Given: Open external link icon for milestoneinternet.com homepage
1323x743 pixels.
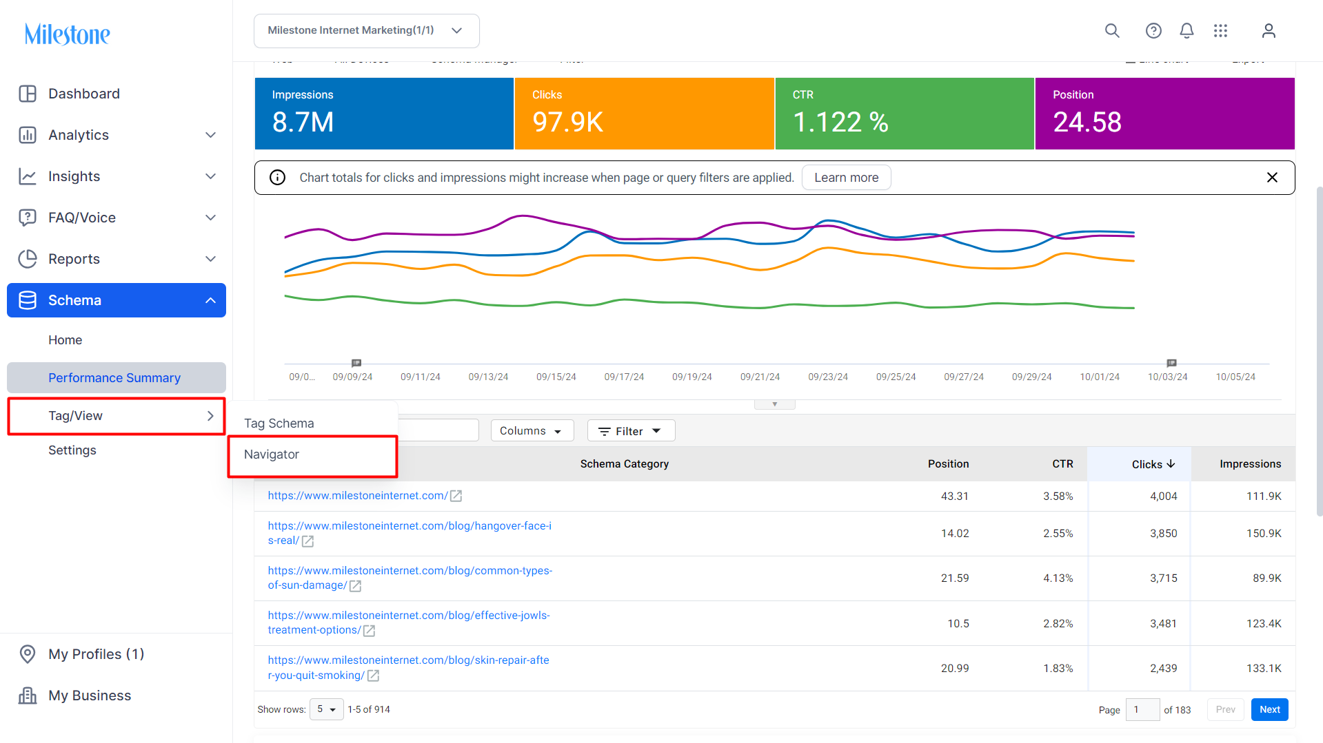Looking at the screenshot, I should click(x=456, y=496).
